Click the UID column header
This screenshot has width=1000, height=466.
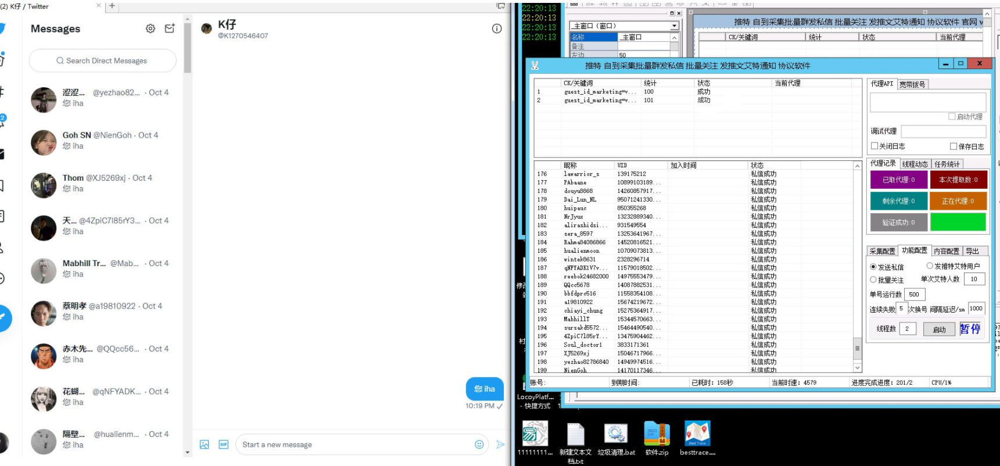point(641,166)
